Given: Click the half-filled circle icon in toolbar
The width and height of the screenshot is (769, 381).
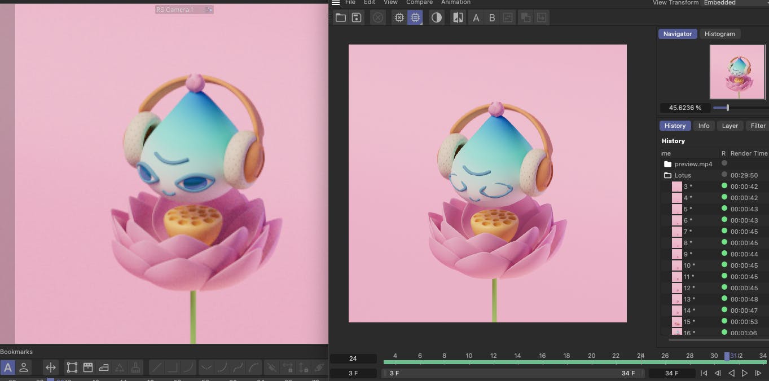Looking at the screenshot, I should pos(437,17).
